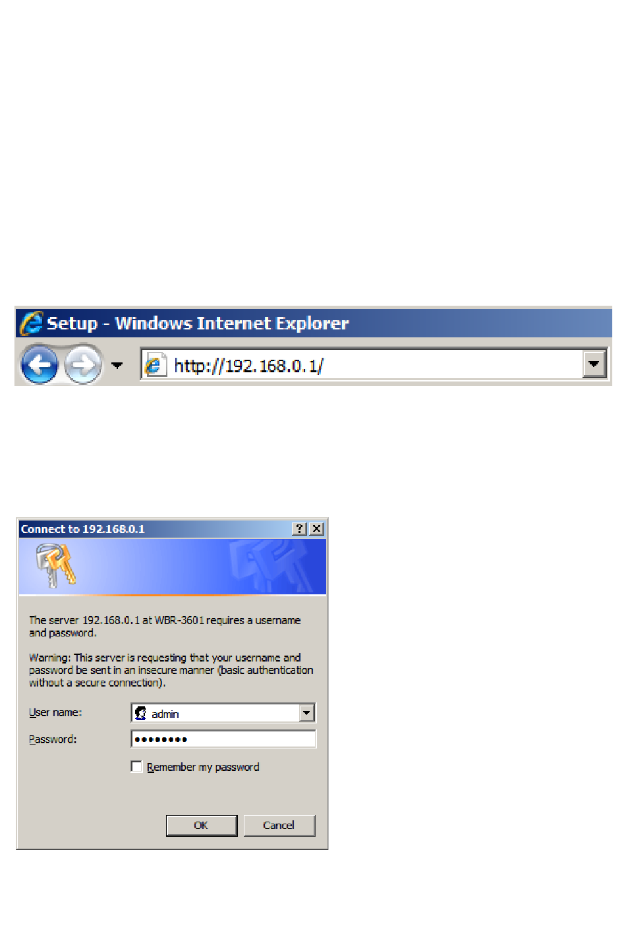The image size is (626, 931).
Task: Click the Setup - Windows Internet Explorer title
Action: (x=198, y=324)
